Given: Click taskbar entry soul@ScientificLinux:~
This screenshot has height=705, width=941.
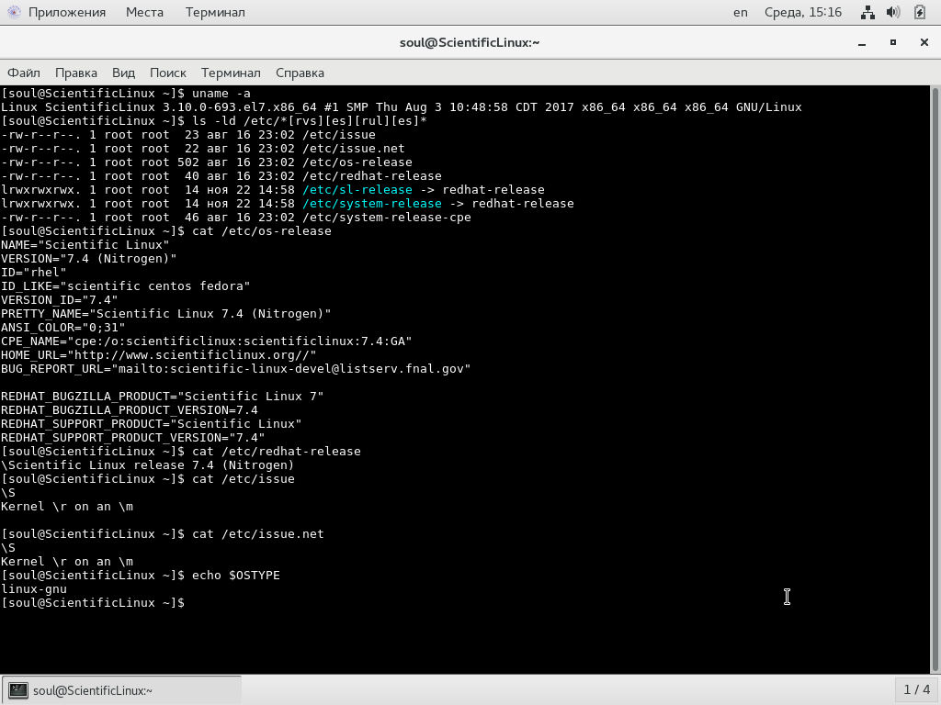Looking at the screenshot, I should tap(122, 690).
